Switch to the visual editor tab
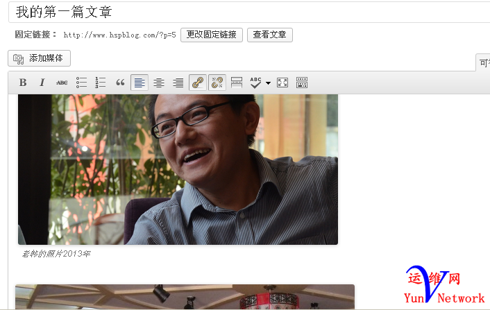This screenshot has height=310, width=490. 483,62
